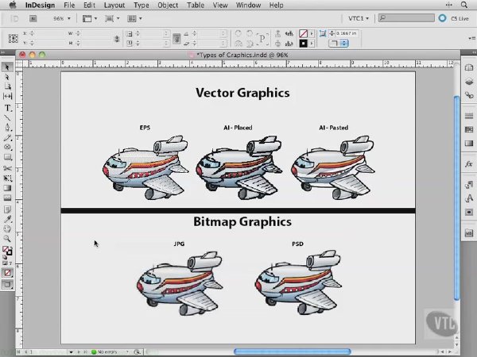The image size is (477, 357).
Task: Select the Line tool
Action: click(7, 117)
